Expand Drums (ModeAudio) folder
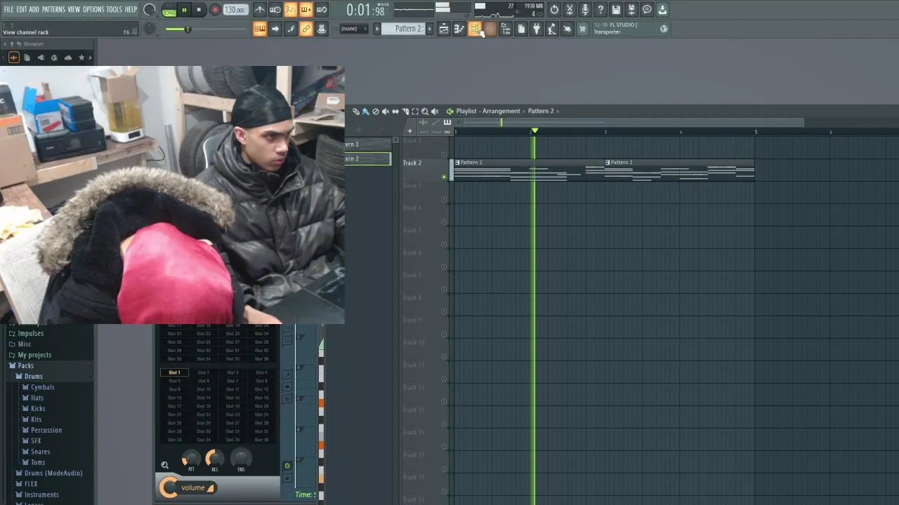Image resolution: width=899 pixels, height=505 pixels. click(53, 473)
